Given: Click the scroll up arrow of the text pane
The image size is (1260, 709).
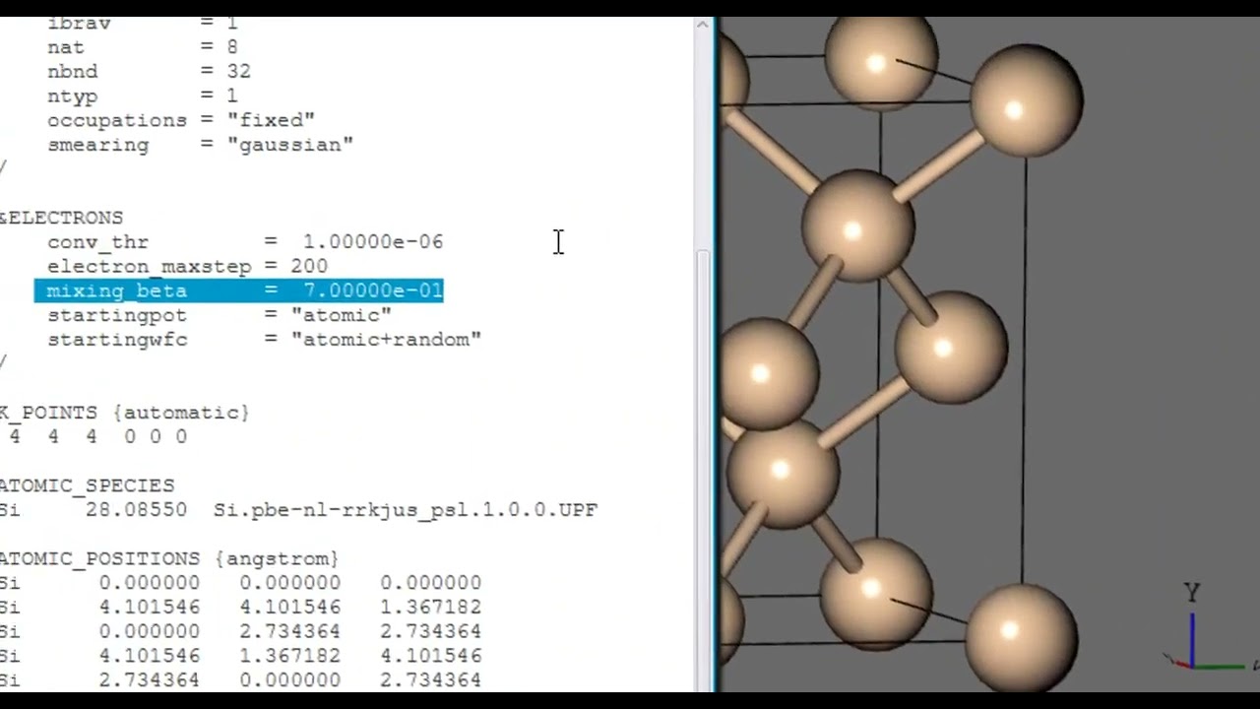Looking at the screenshot, I should [x=703, y=25].
